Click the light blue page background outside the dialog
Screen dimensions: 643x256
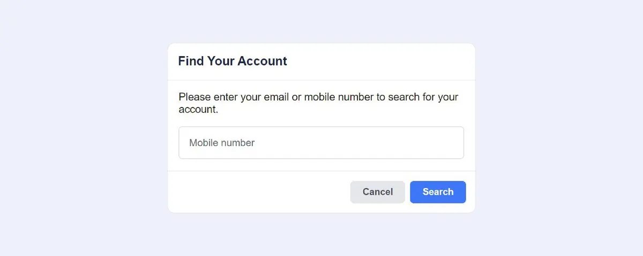pyautogui.click(x=80, y=128)
